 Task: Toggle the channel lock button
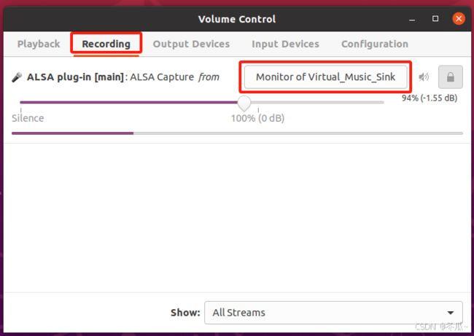[451, 77]
